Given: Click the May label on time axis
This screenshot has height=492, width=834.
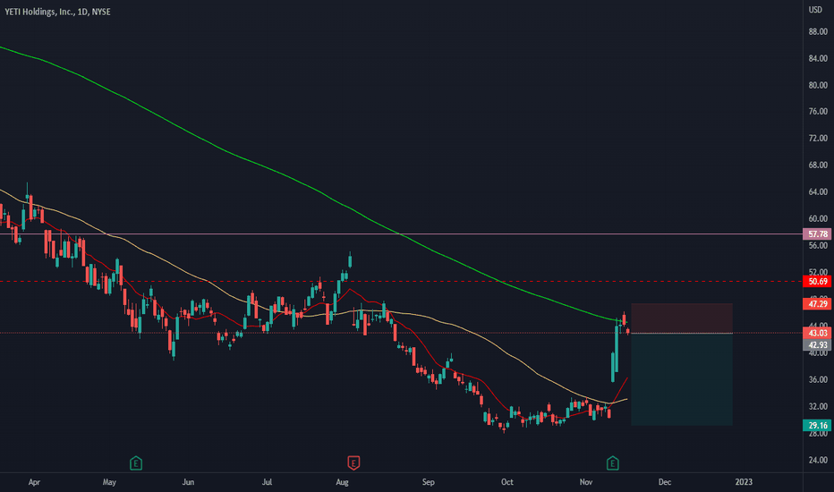Looking at the screenshot, I should [109, 482].
